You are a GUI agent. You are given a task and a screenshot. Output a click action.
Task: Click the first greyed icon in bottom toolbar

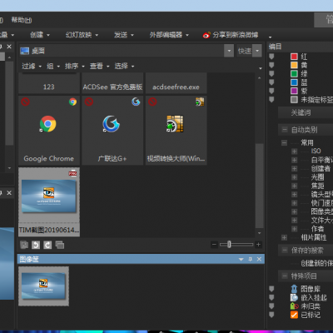(24, 245)
